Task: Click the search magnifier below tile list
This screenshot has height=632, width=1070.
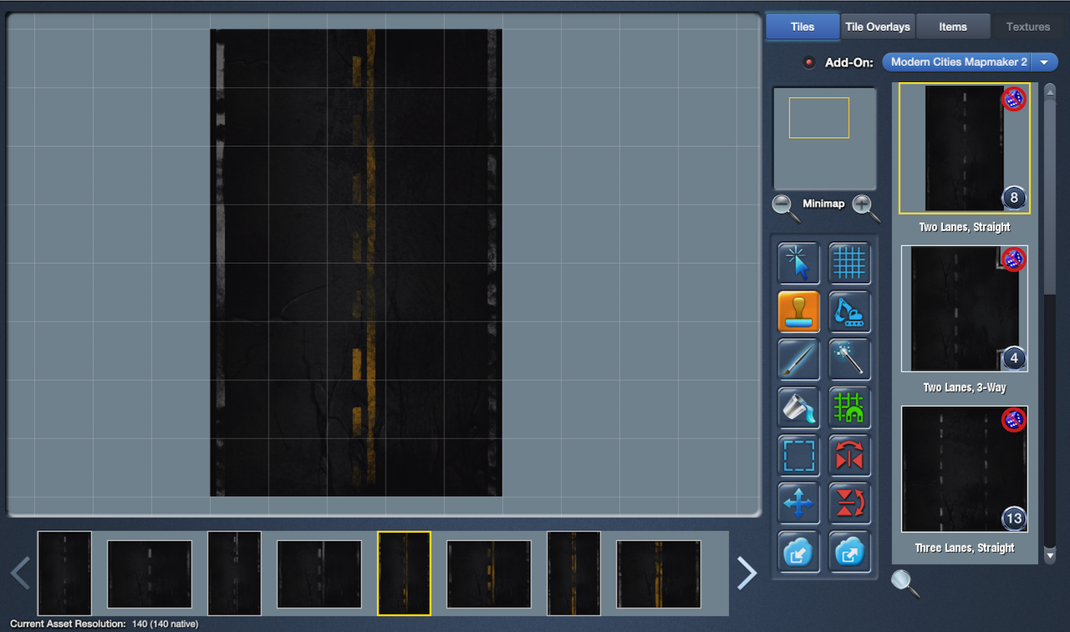Action: 905,583
